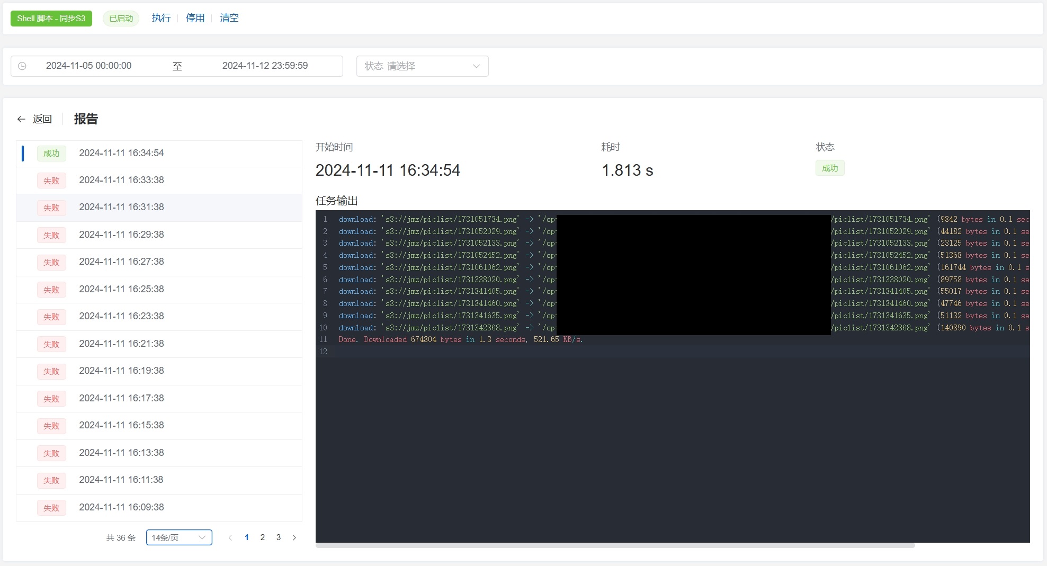1047x566 pixels.
Task: Click the 成功 badge under 状态 in details
Action: [x=830, y=168]
